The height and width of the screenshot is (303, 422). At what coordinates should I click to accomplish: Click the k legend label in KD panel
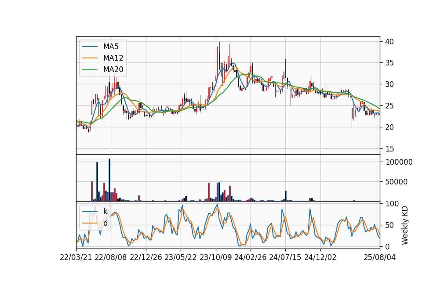[105, 211]
